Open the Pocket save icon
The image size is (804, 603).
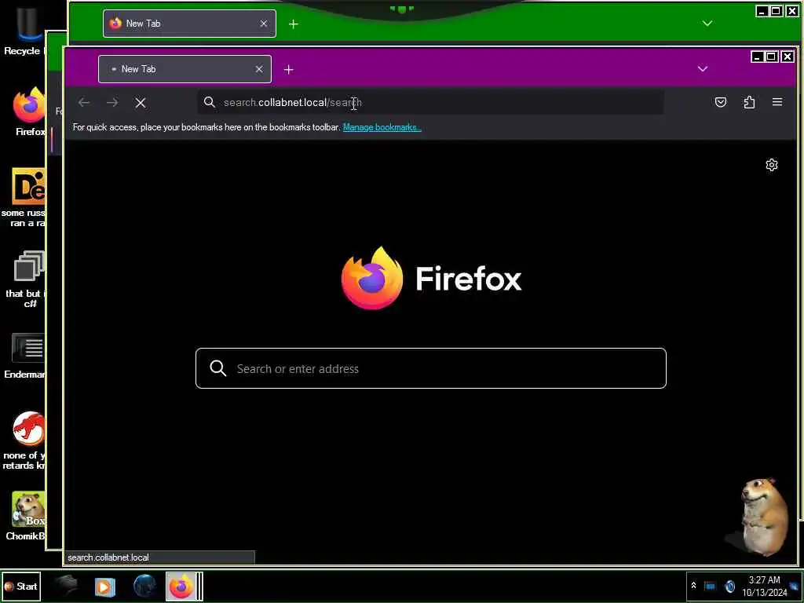pyautogui.click(x=721, y=102)
